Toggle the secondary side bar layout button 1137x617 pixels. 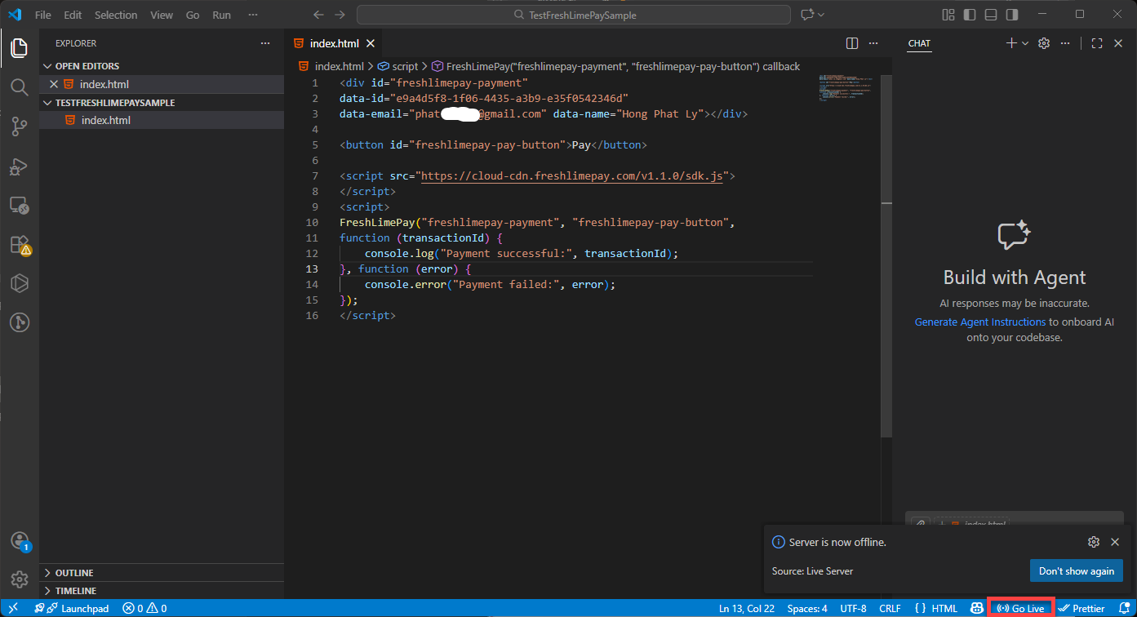1011,15
